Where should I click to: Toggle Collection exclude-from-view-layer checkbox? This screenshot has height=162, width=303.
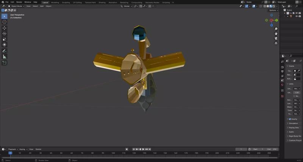294,13
